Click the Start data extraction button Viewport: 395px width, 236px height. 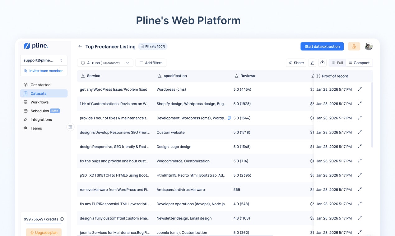coord(322,46)
